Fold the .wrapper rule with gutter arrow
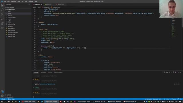183x103 pixels. 37,22
